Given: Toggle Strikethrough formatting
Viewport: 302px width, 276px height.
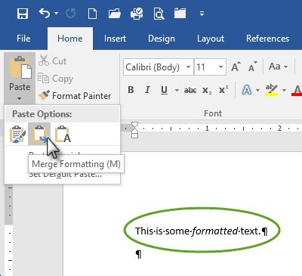Looking at the screenshot, I should 190,90.
